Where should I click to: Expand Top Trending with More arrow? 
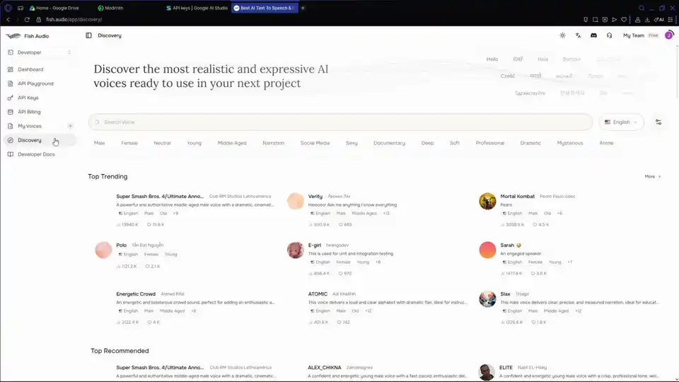[x=653, y=177]
